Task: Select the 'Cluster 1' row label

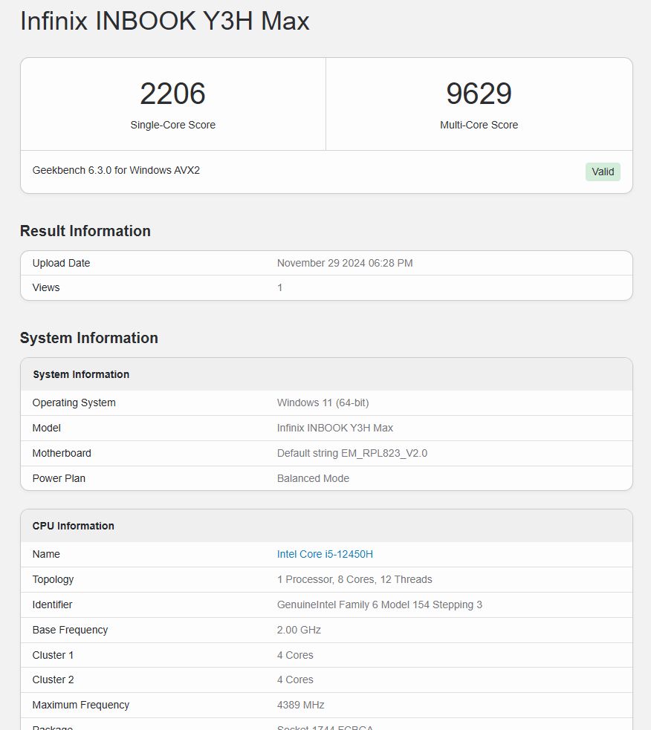Action: 53,655
